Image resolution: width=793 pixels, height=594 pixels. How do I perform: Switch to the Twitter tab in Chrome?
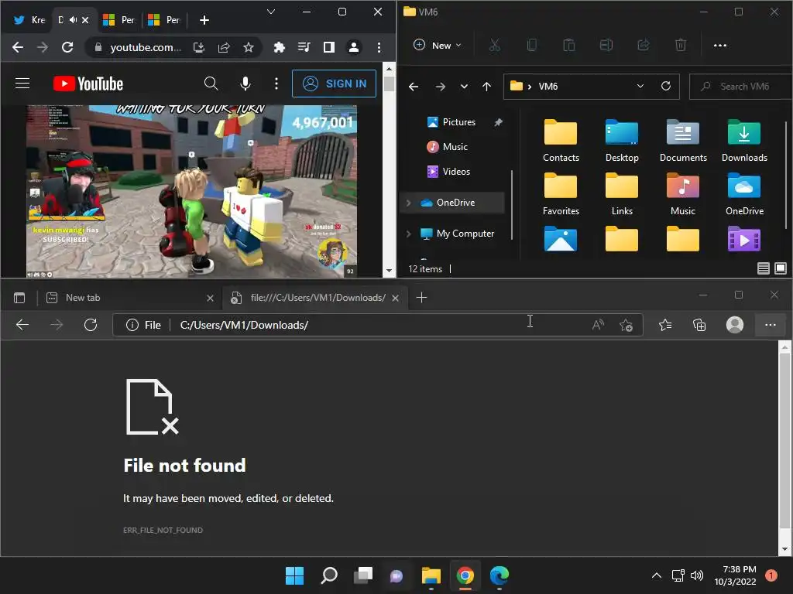[x=29, y=19]
